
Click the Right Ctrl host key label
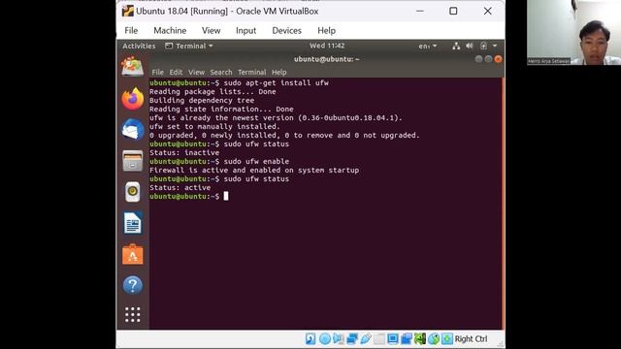471,338
